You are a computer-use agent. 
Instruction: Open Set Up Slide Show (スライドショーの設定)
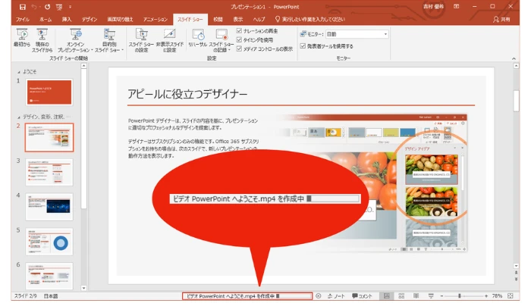(x=141, y=40)
